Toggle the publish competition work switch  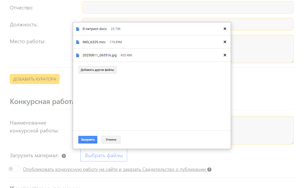14,169
